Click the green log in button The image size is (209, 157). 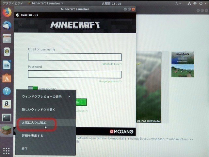[81, 102]
